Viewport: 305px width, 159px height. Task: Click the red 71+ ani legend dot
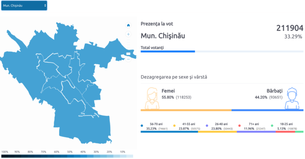click(239, 126)
